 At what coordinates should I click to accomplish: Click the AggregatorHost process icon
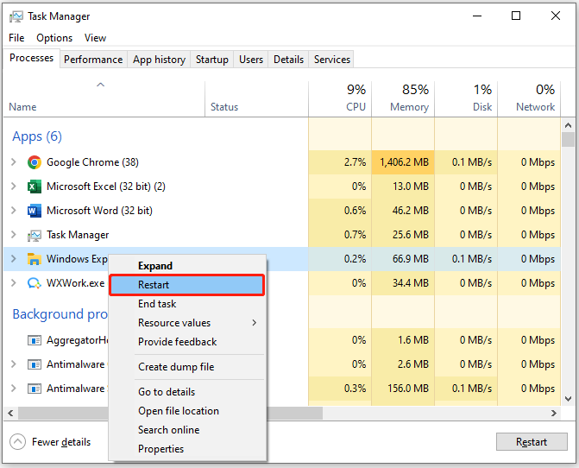35,340
